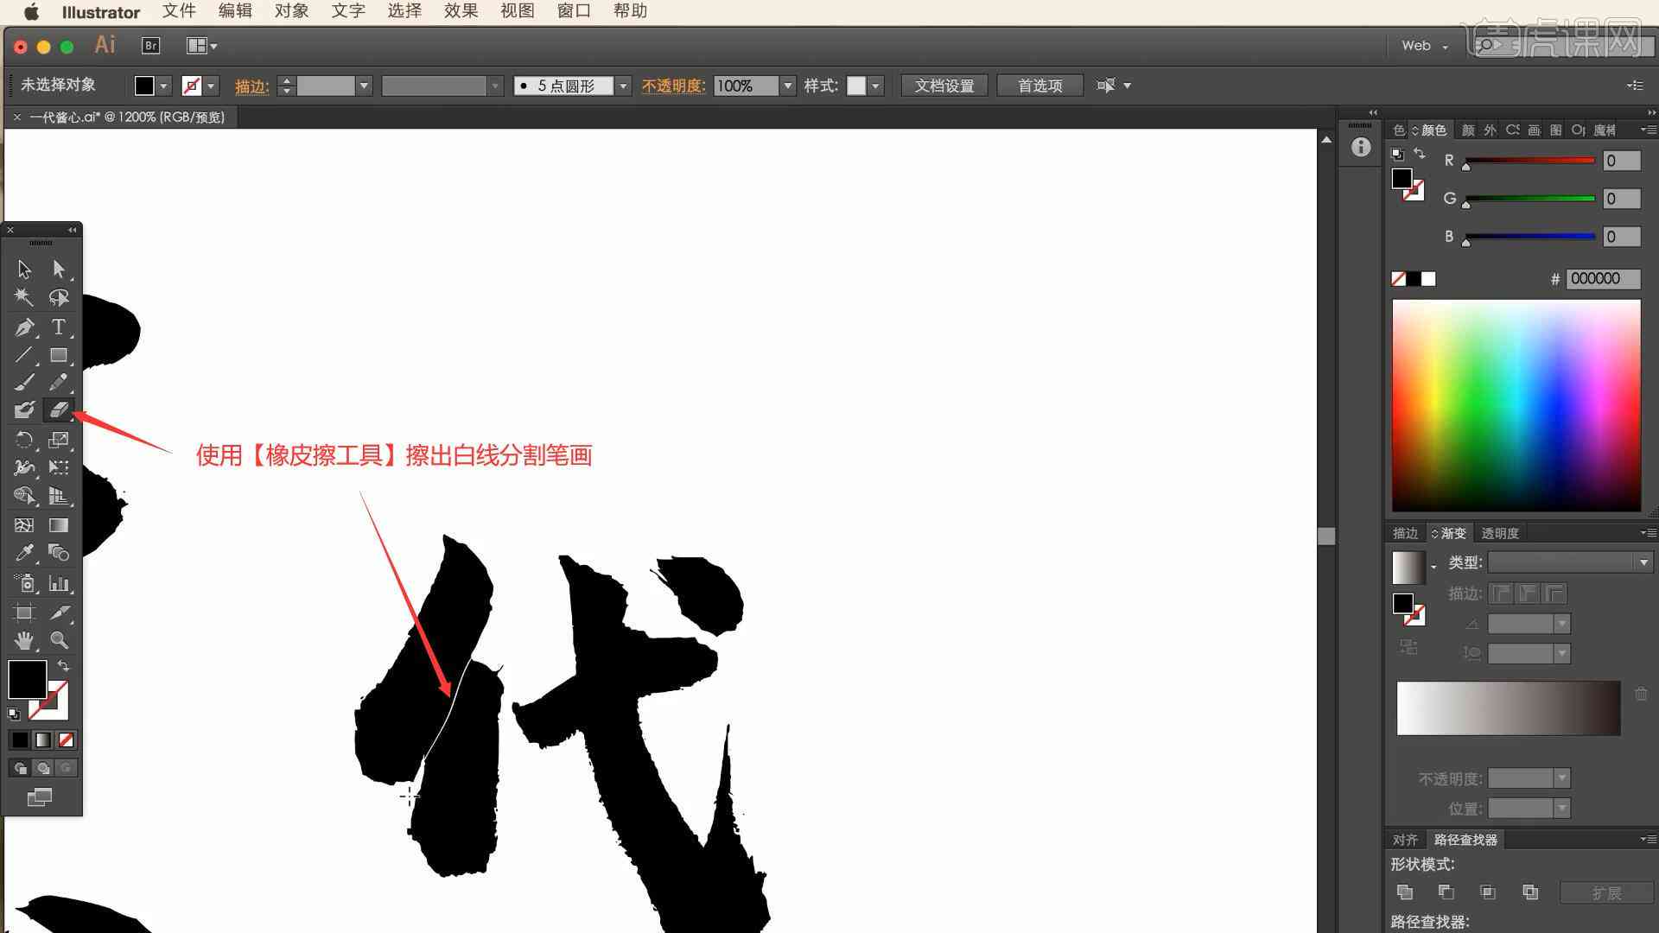
Task: Select the Hand tool
Action: (x=24, y=639)
